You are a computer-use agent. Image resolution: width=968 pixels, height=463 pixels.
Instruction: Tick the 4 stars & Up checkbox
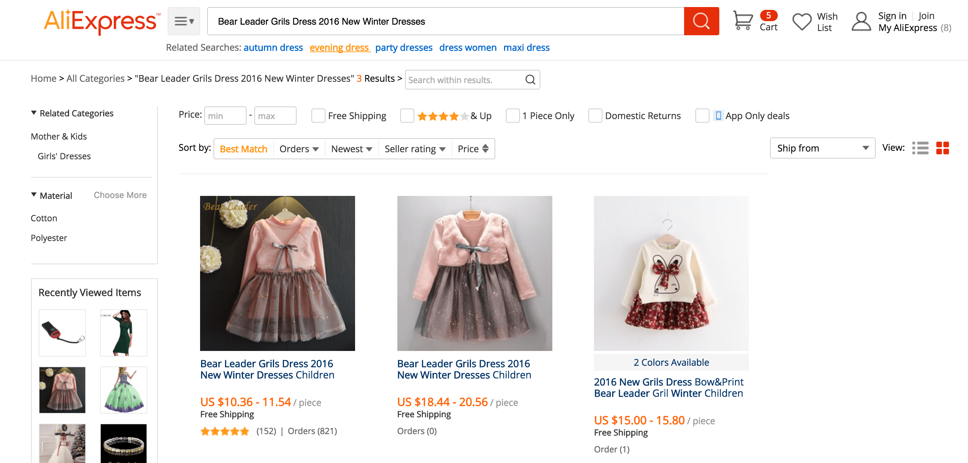[x=407, y=116]
